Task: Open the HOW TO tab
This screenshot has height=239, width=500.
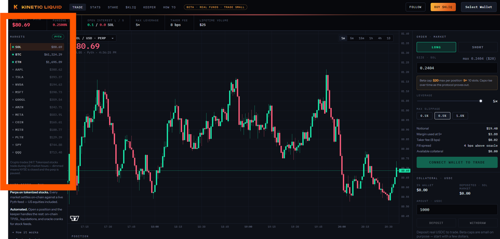Action: click(170, 7)
